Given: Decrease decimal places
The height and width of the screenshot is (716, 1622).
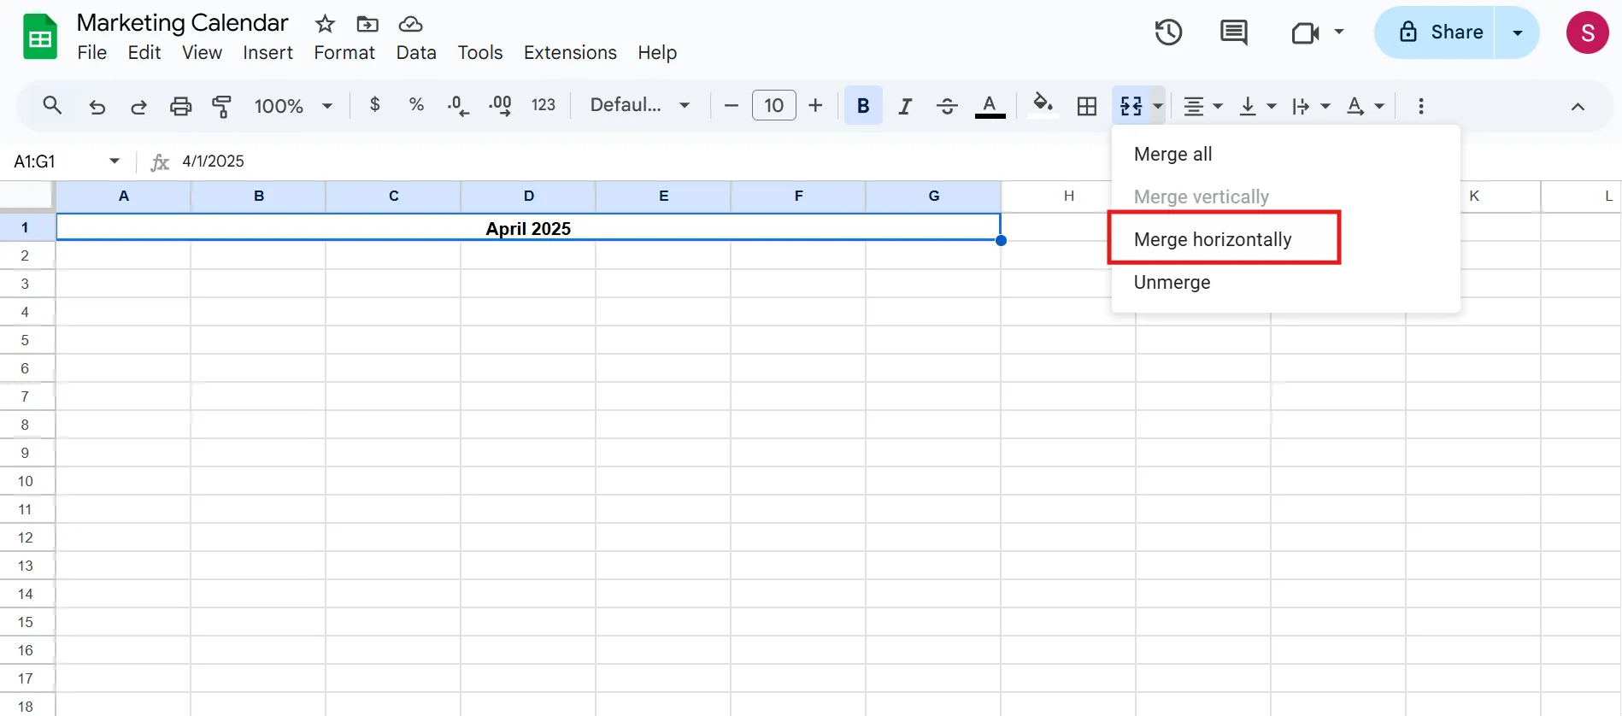Looking at the screenshot, I should click(x=458, y=106).
